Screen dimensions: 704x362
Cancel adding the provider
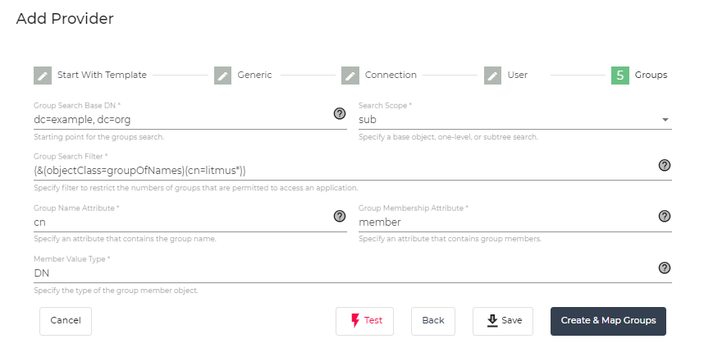coord(66,320)
